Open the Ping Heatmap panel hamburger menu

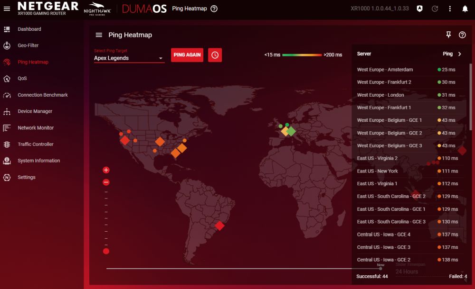[x=99, y=35]
